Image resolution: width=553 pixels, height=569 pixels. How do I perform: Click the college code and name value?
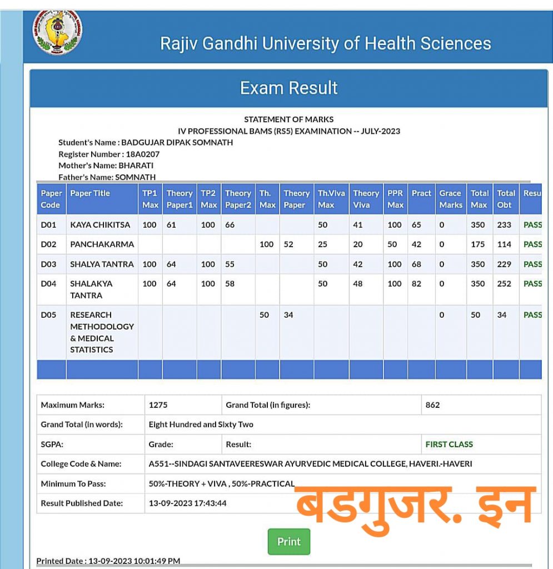tap(310, 464)
